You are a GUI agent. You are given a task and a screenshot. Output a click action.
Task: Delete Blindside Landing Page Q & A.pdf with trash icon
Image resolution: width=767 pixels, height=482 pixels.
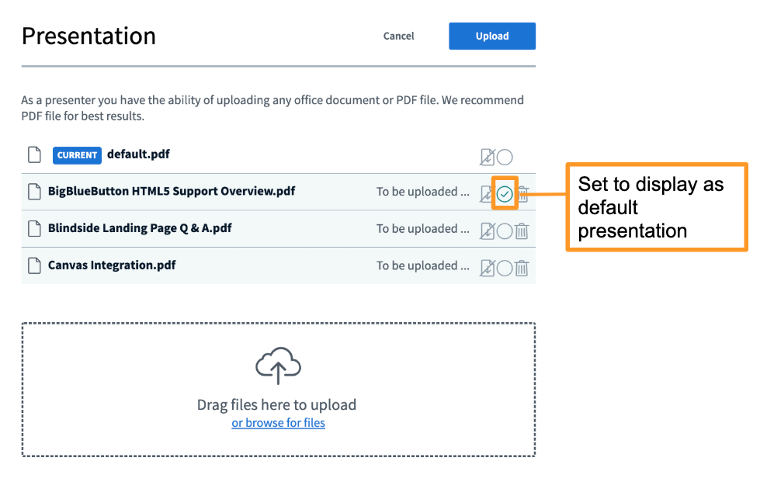pyautogui.click(x=522, y=231)
